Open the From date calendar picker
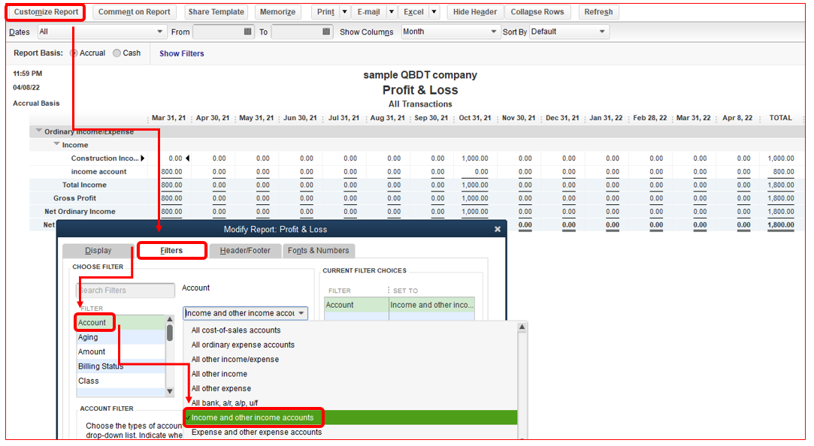 click(x=248, y=32)
